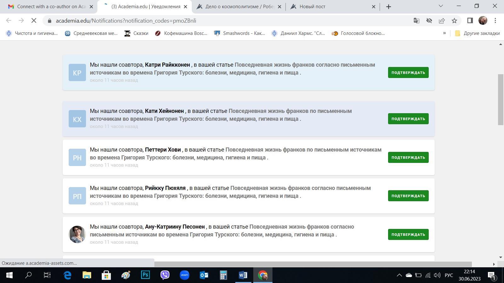Click Ану-Катриину Песонен's profile photo

point(77,234)
